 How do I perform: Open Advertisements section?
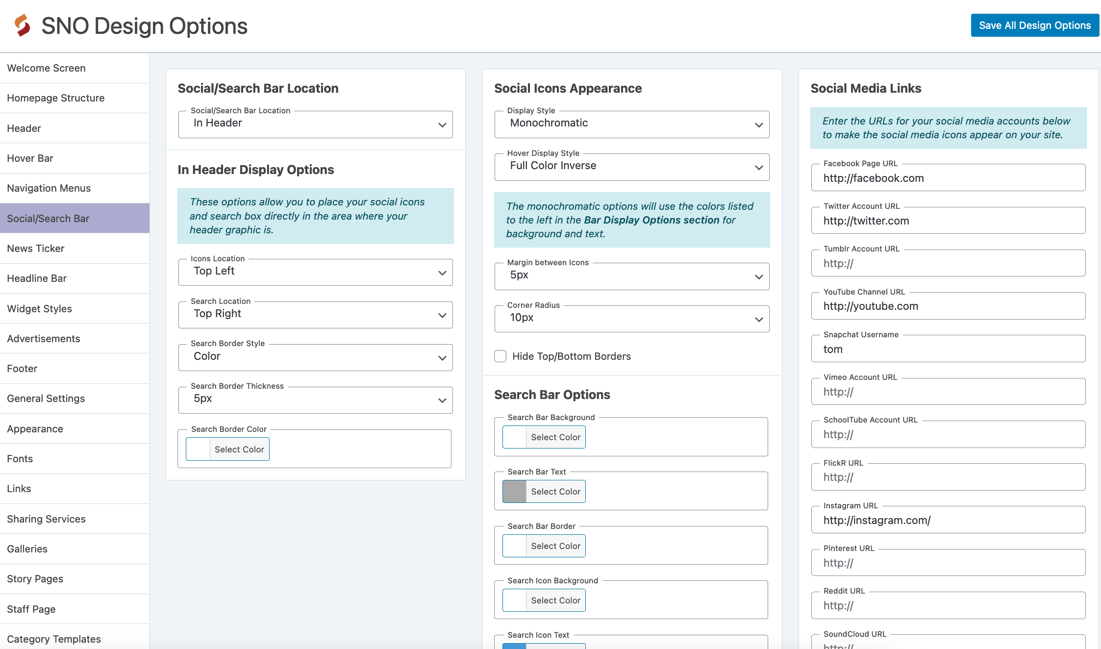coord(75,339)
